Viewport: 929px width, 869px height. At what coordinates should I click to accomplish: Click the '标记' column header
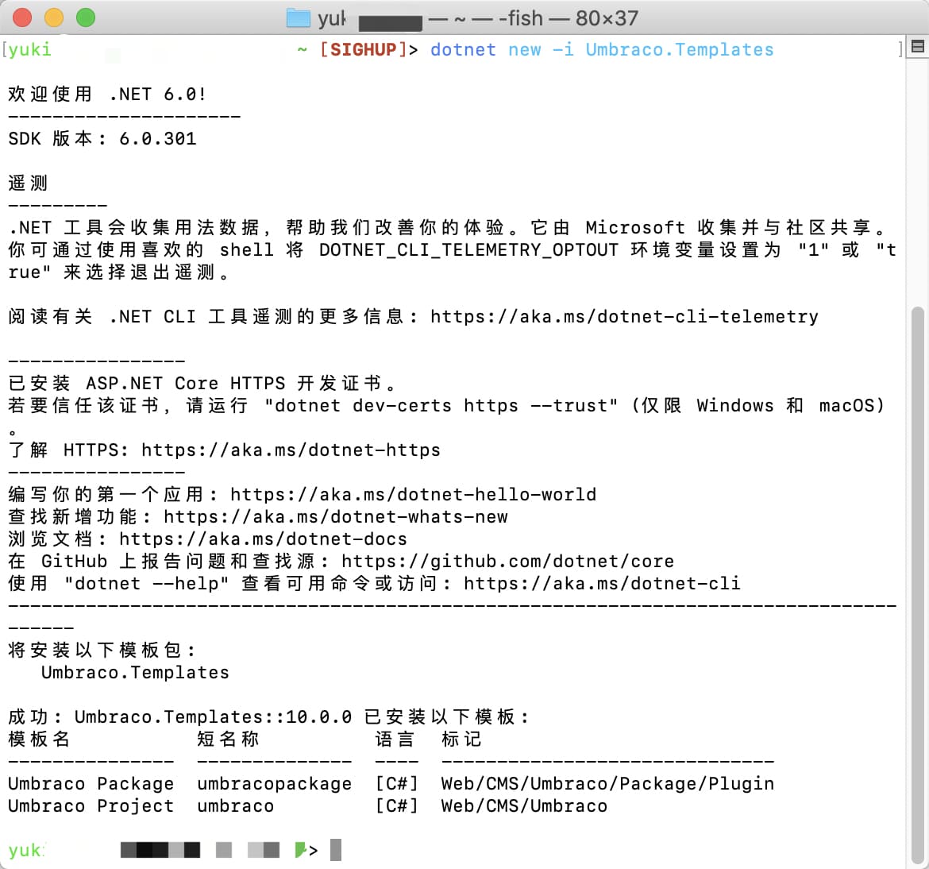point(461,740)
